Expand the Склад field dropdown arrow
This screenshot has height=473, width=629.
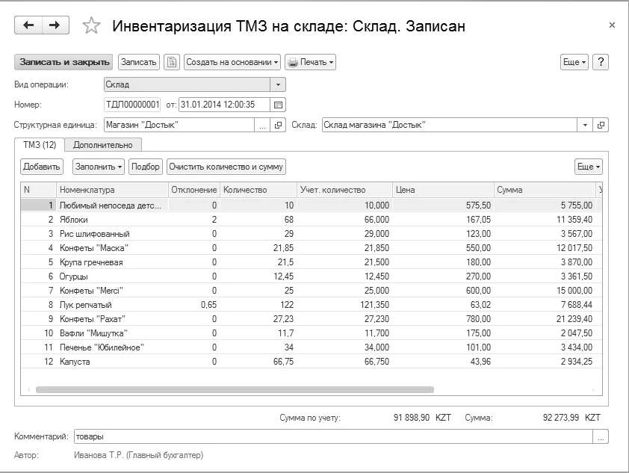[585, 126]
